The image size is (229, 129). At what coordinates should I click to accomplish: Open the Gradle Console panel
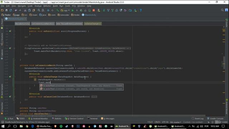215,119
